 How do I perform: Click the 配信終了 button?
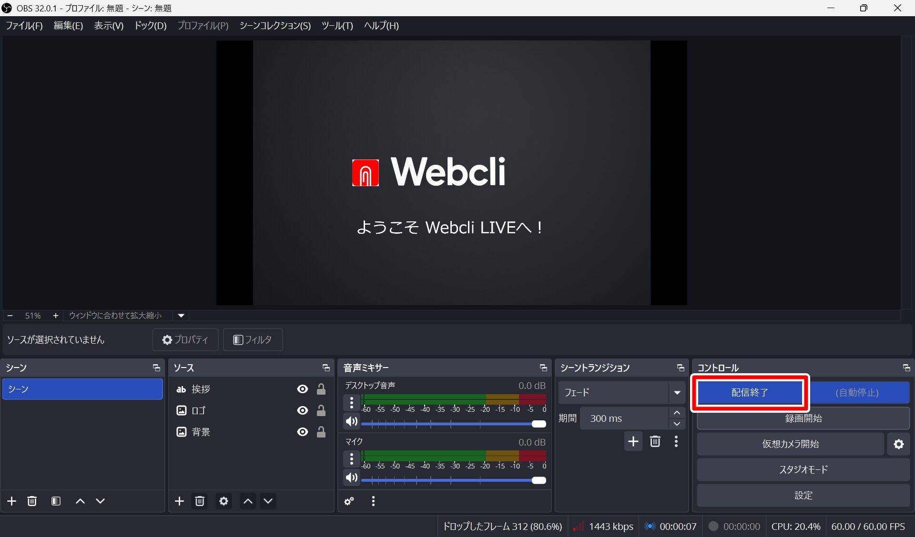[x=750, y=392]
